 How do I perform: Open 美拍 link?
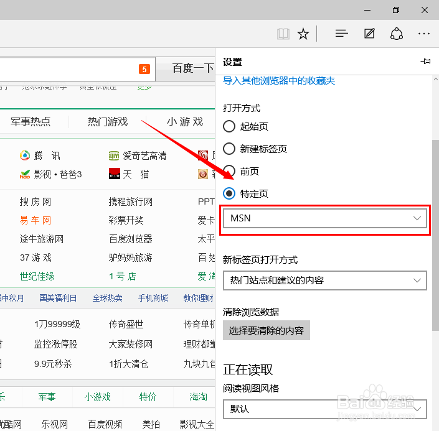pos(151,425)
